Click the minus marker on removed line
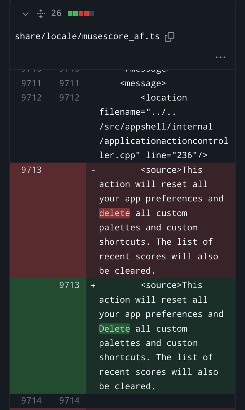245x410 pixels. pyautogui.click(x=93, y=170)
